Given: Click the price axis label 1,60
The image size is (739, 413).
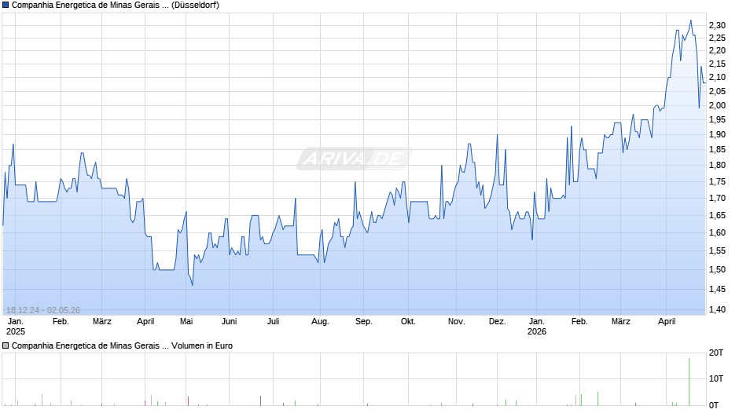Looking at the screenshot, I should coord(717,232).
